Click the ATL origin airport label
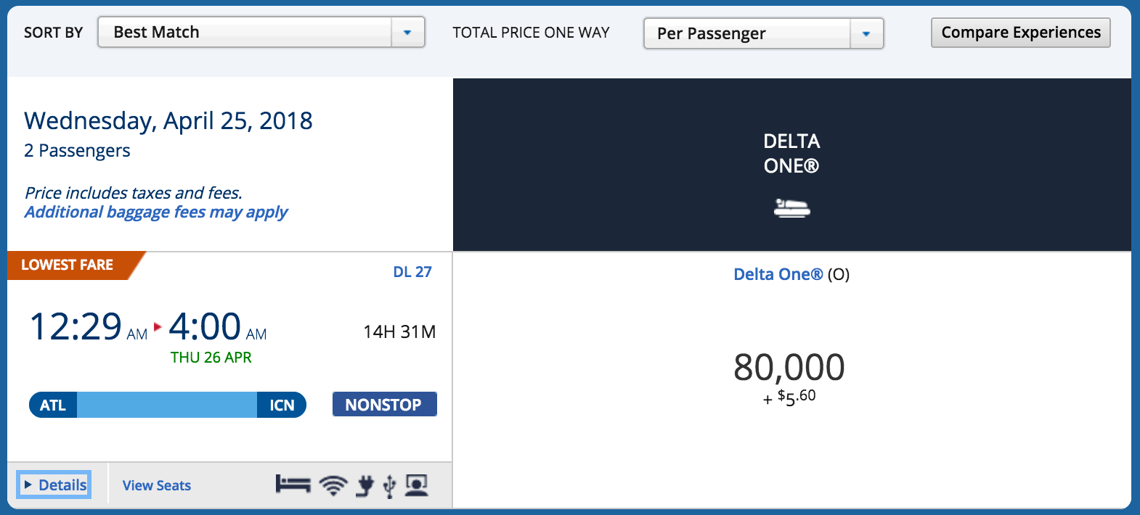The image size is (1140, 515). pos(53,405)
